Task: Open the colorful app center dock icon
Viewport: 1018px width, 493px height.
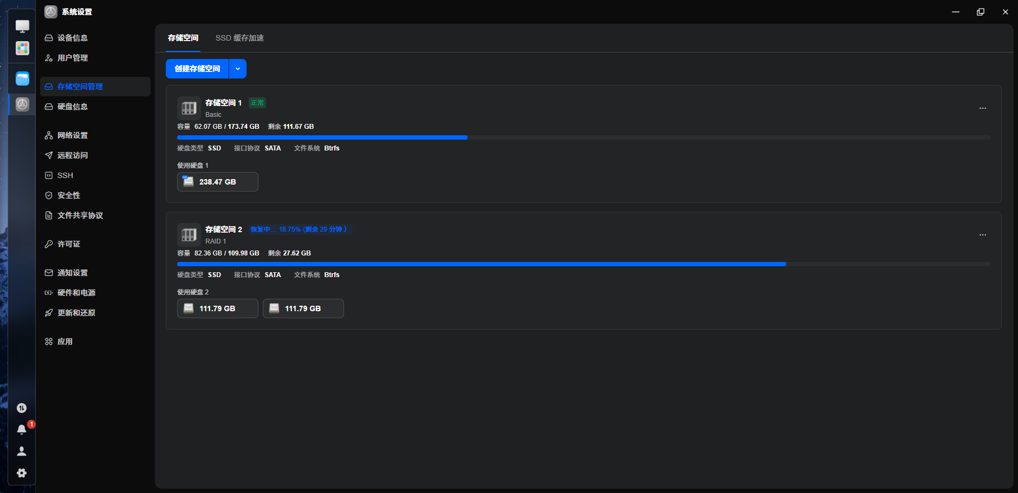Action: point(22,48)
